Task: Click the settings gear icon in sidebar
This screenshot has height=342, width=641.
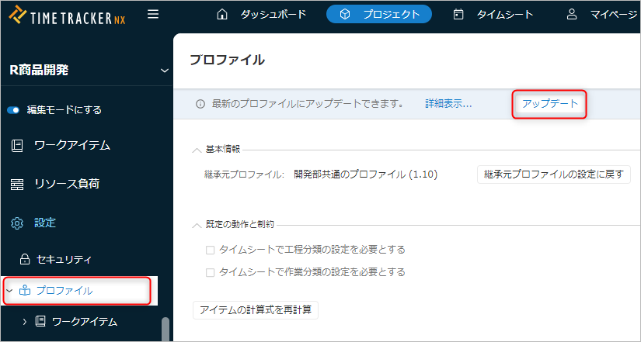Action: pyautogui.click(x=17, y=223)
